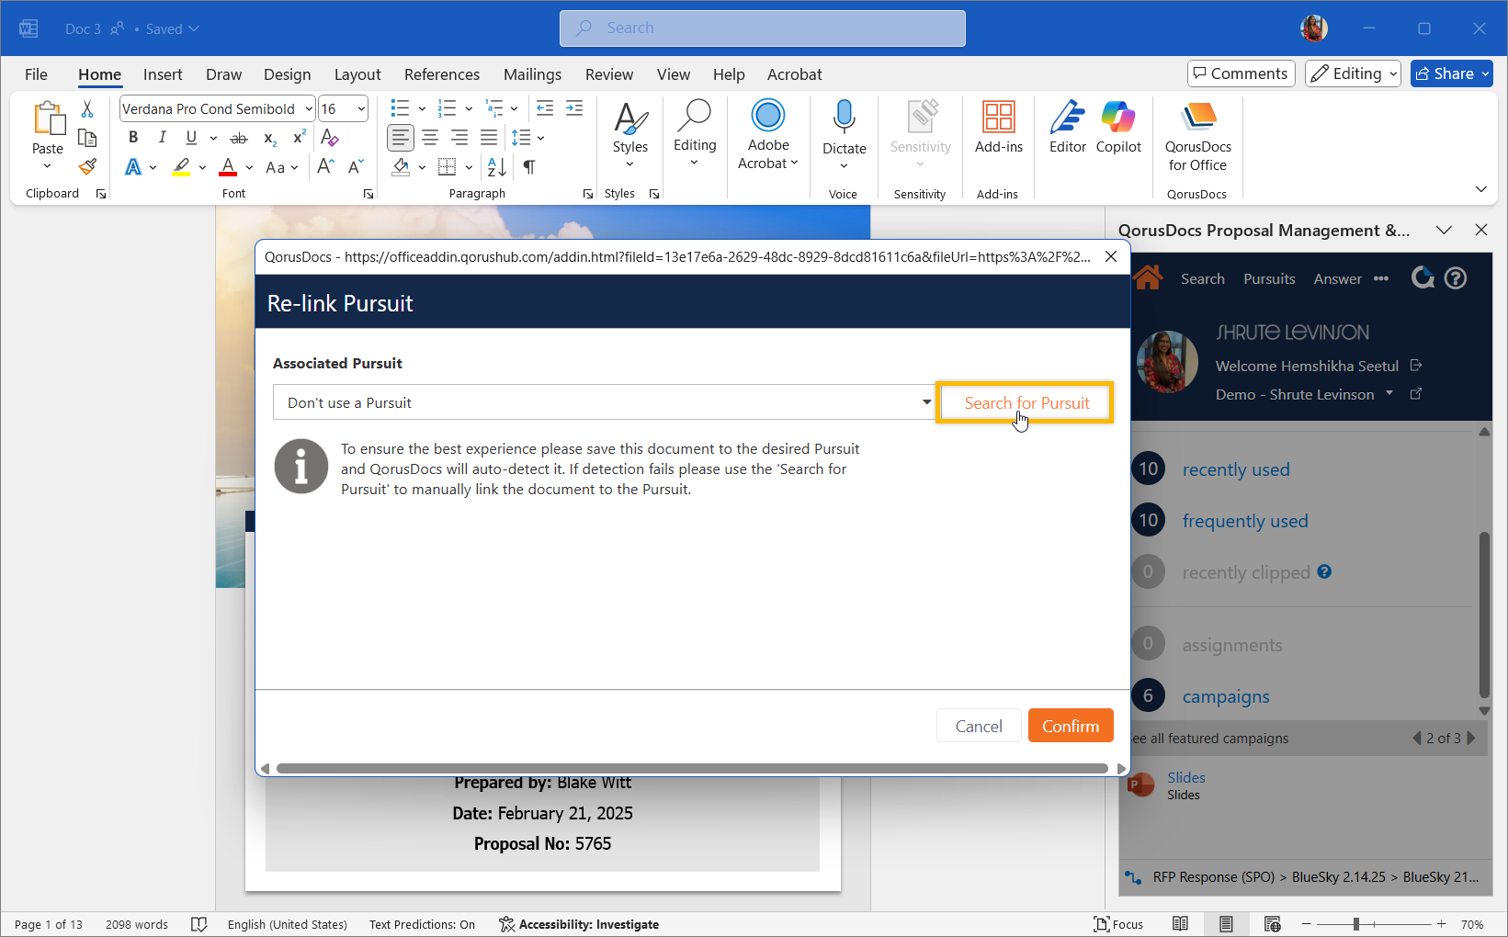The width and height of the screenshot is (1508, 937).
Task: Open the Editor tool
Action: tap(1067, 128)
